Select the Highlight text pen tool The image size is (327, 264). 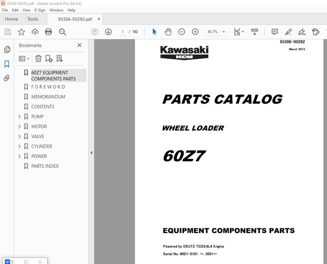[x=288, y=32]
